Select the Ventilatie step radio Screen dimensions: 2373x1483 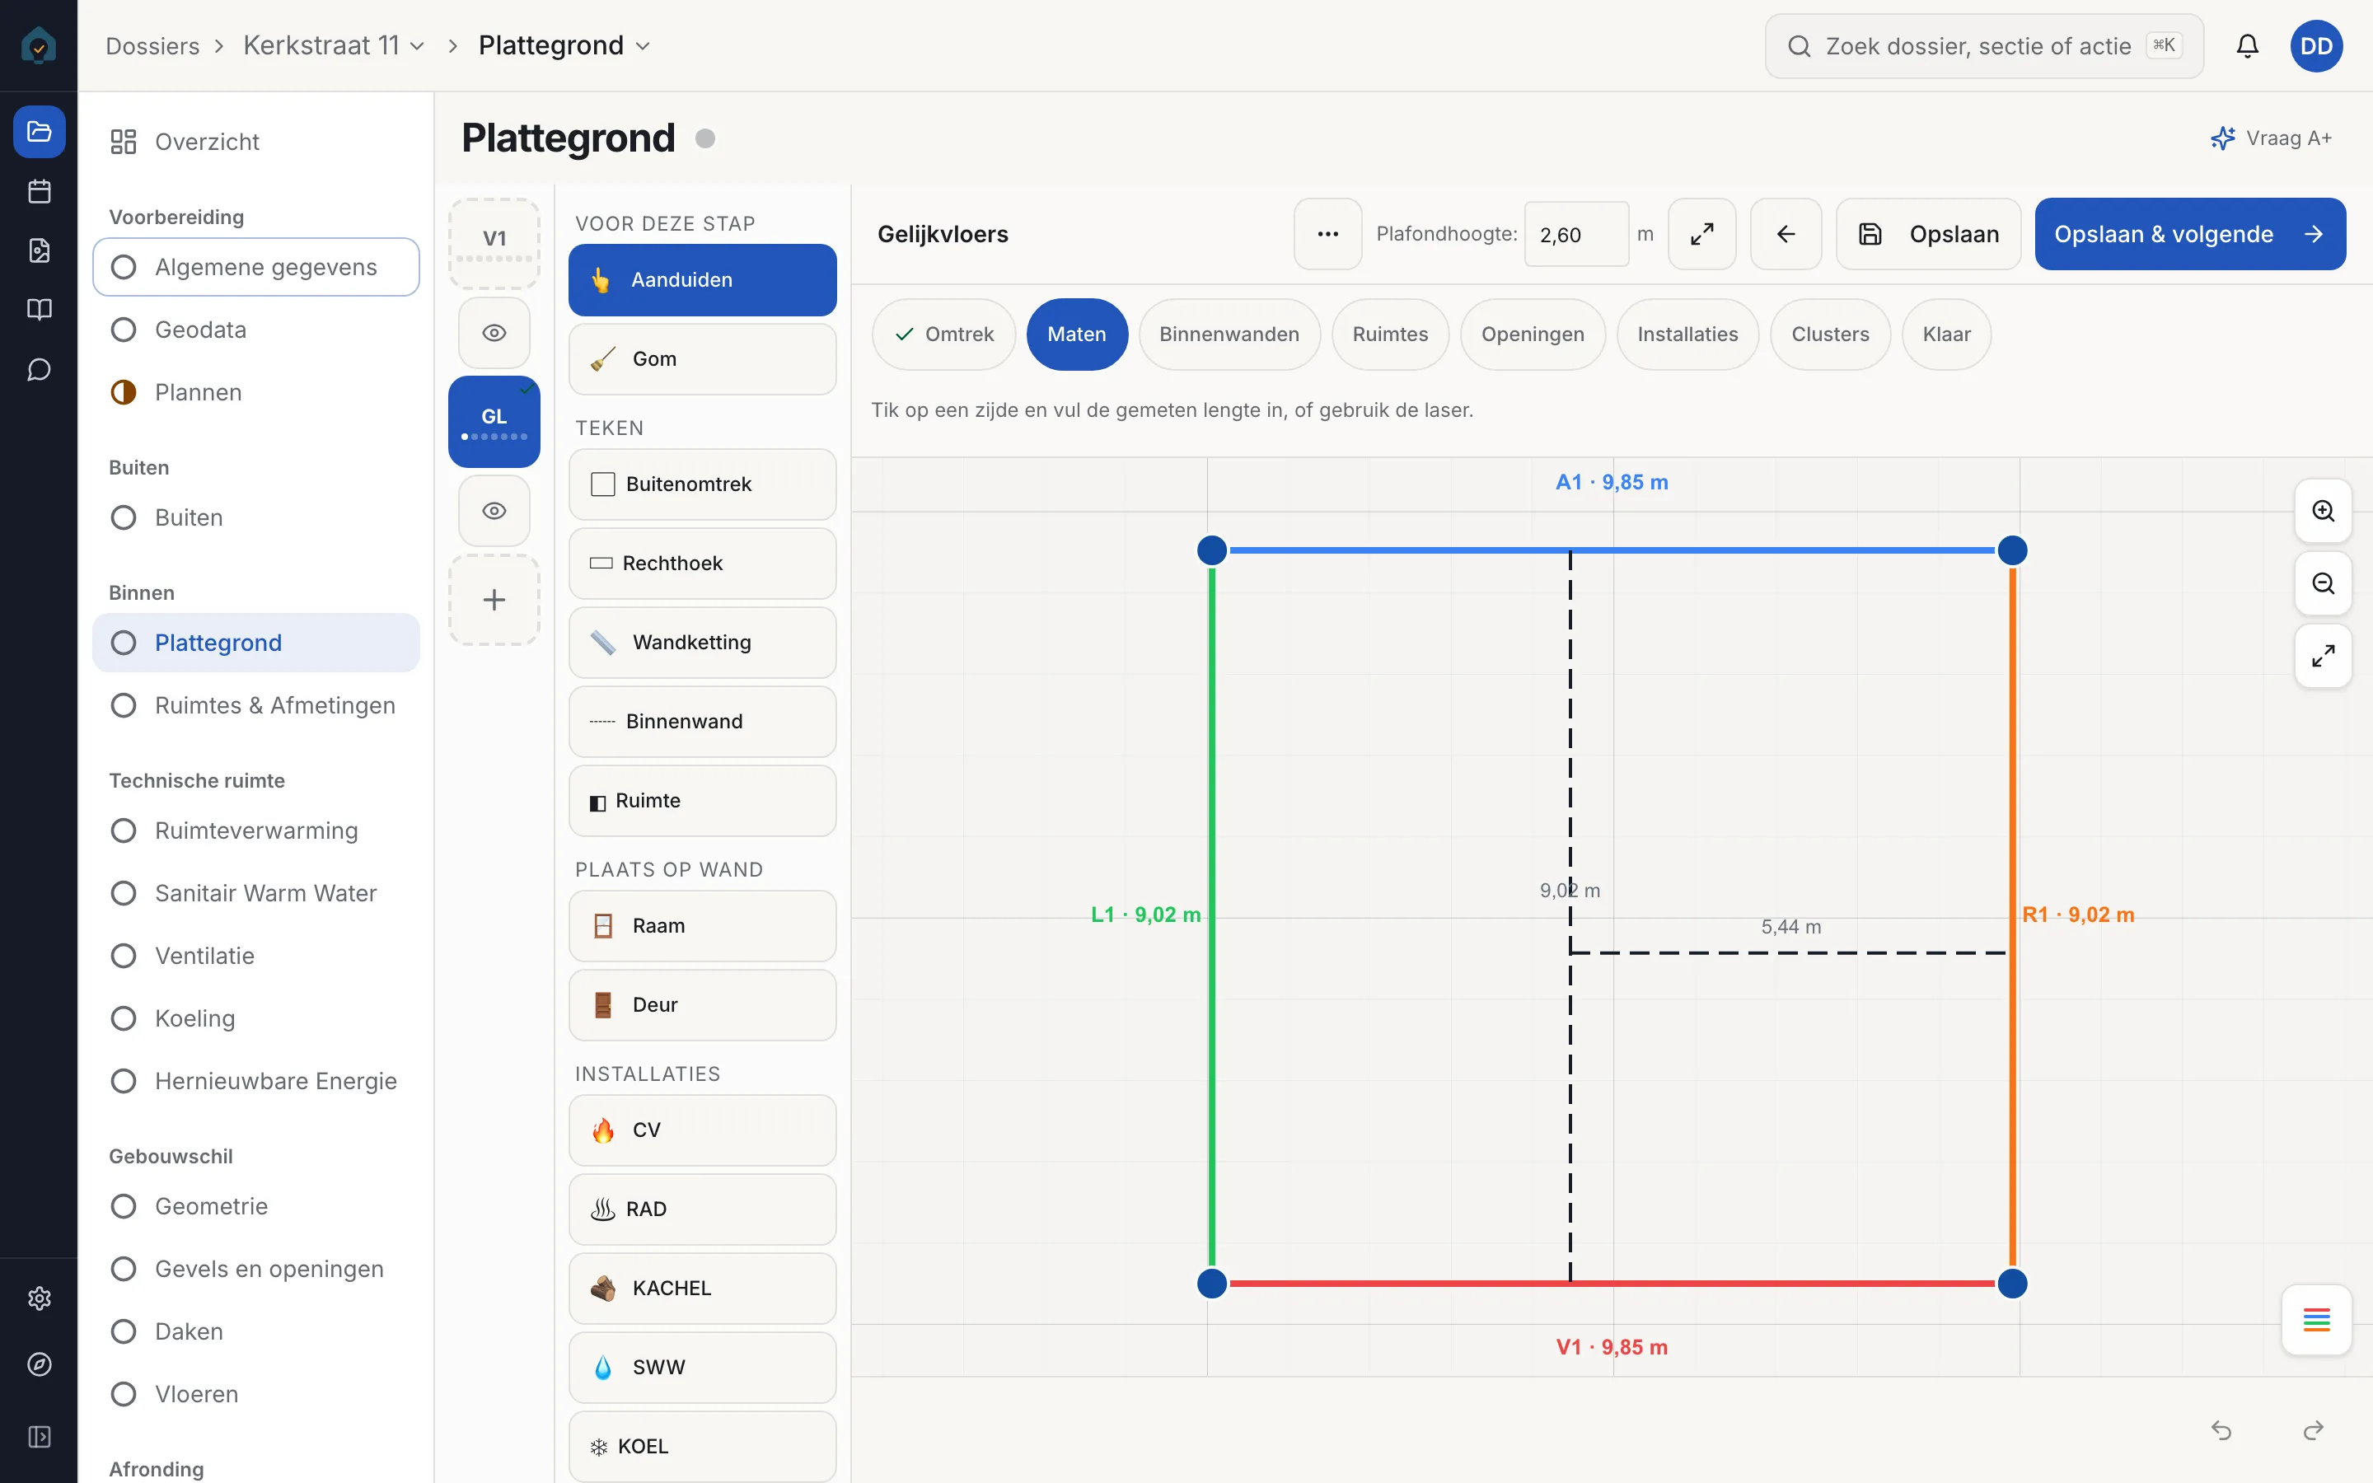tap(124, 956)
